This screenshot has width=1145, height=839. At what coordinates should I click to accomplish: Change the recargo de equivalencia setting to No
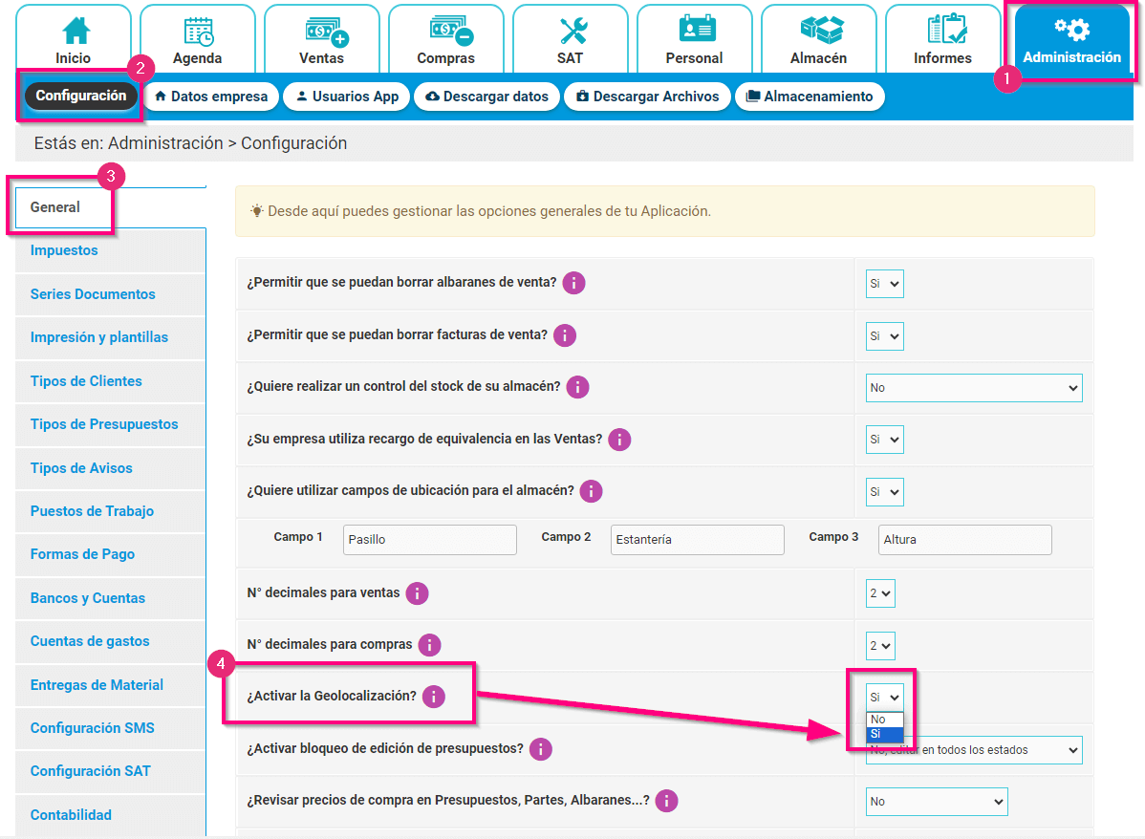point(883,439)
